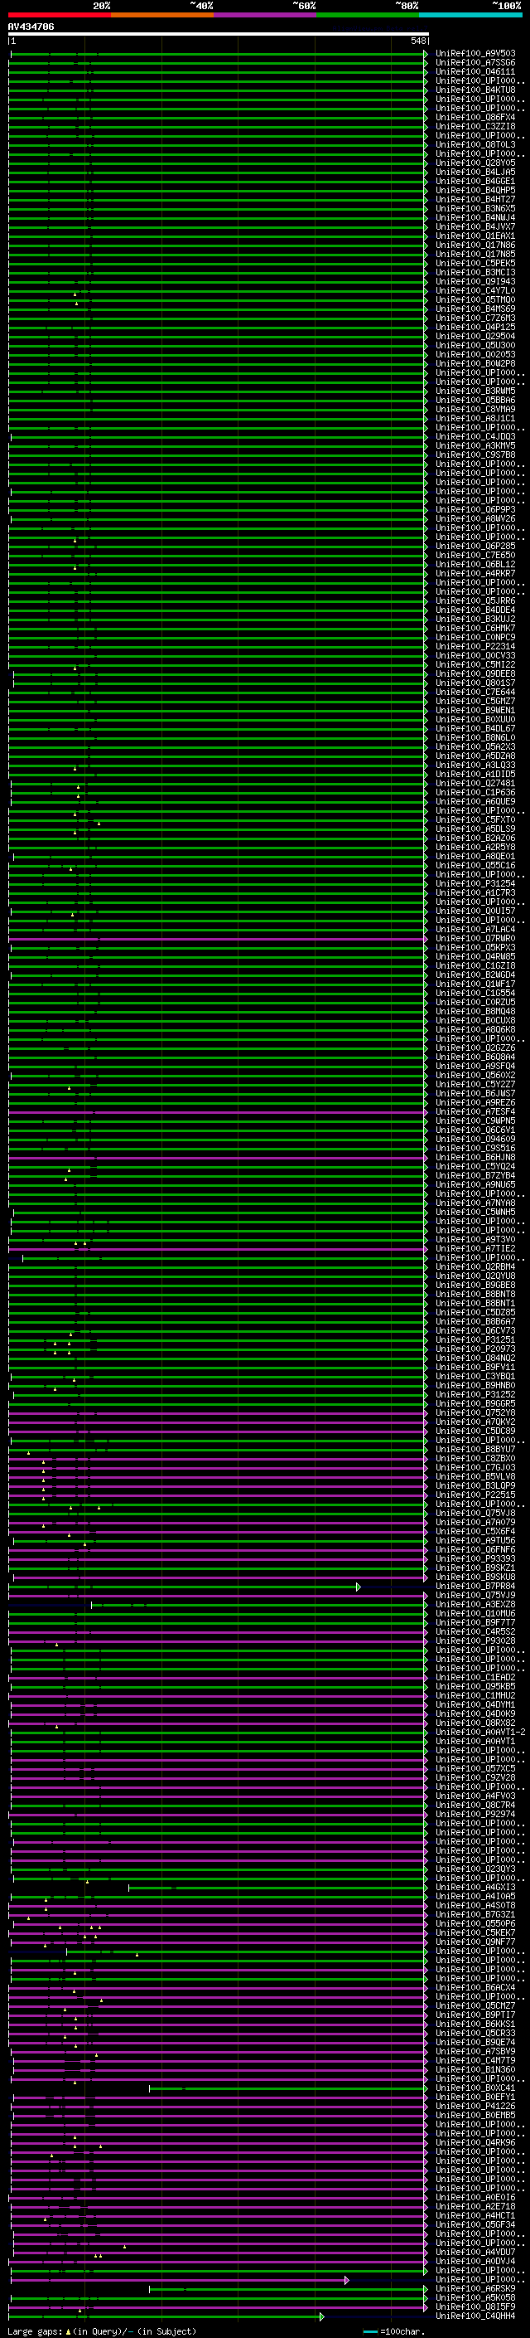The height and width of the screenshot is (2338, 530).
Task: Select hit label UniRef100_B7PR84
Action: pos(475,1586)
